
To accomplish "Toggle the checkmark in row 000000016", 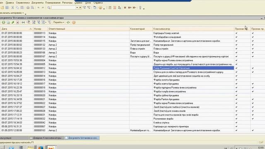I will (236, 80).
